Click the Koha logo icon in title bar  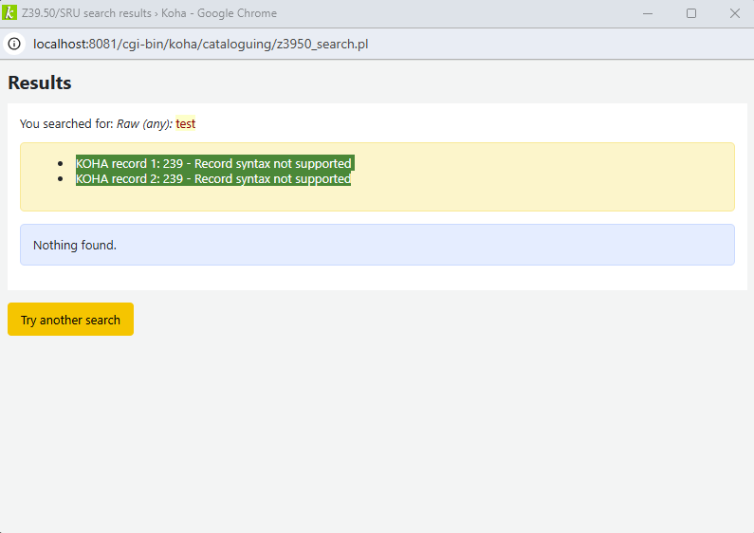10,13
